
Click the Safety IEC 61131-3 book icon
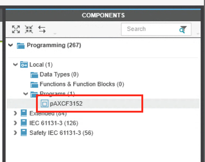(24, 133)
